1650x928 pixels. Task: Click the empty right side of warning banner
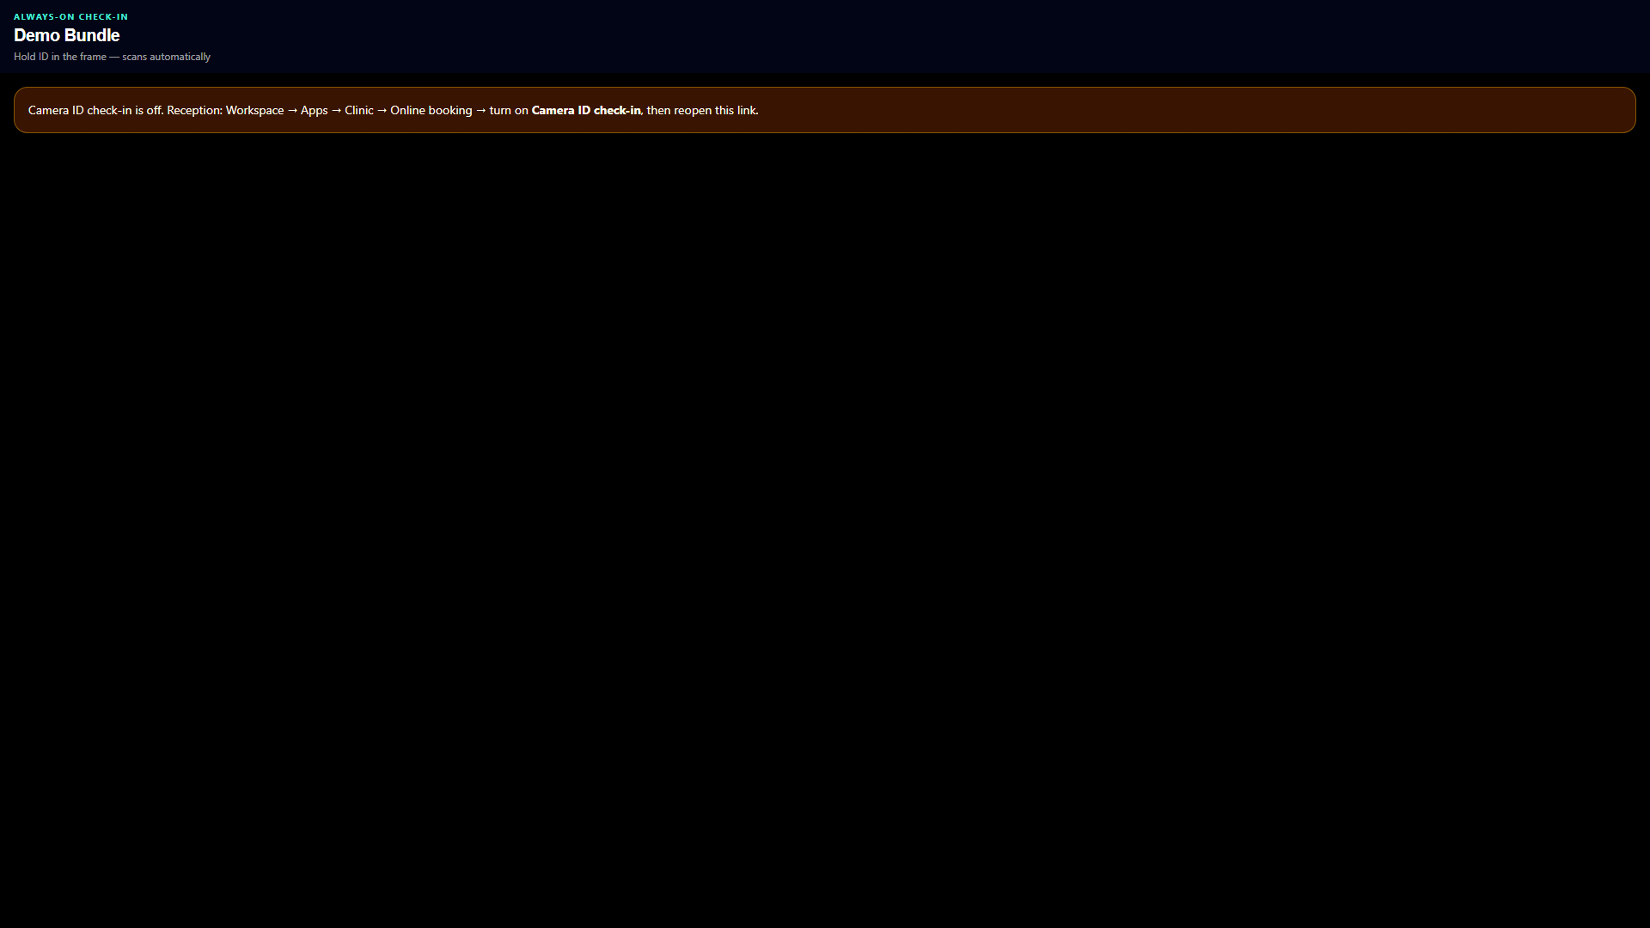click(x=1203, y=110)
